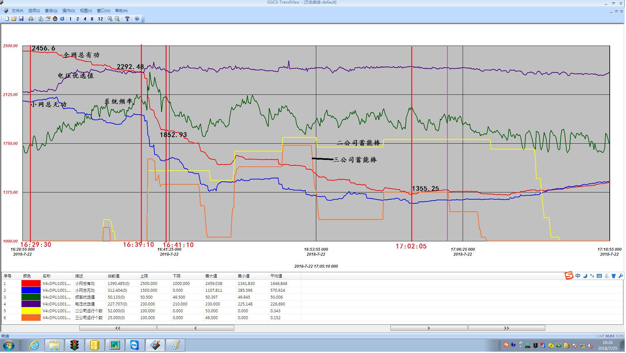Click the red alarm clock time icon
This screenshot has height=353, width=626.
(55, 19)
